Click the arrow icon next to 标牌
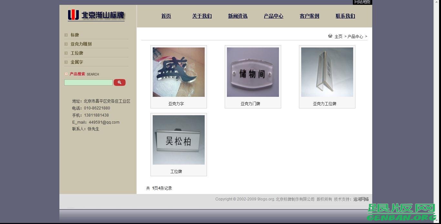 (x=66, y=35)
